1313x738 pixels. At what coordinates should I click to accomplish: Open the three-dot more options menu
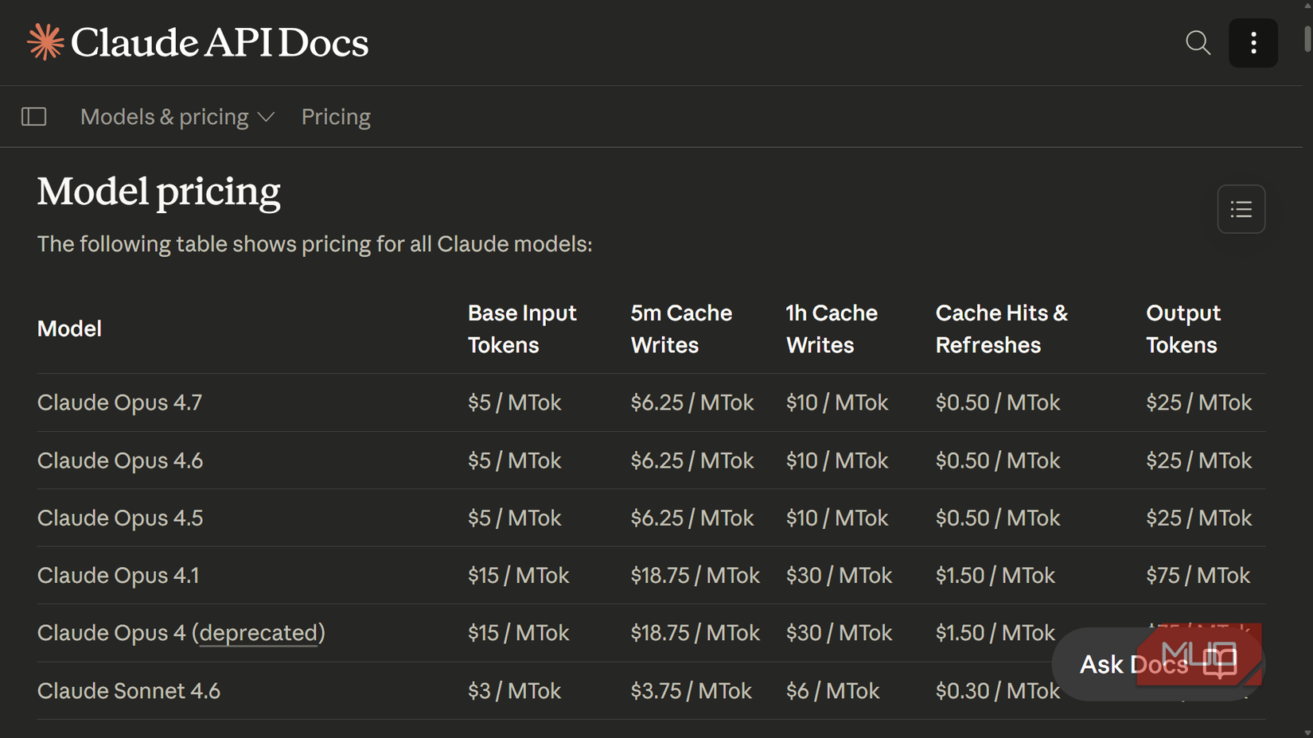[1253, 43]
